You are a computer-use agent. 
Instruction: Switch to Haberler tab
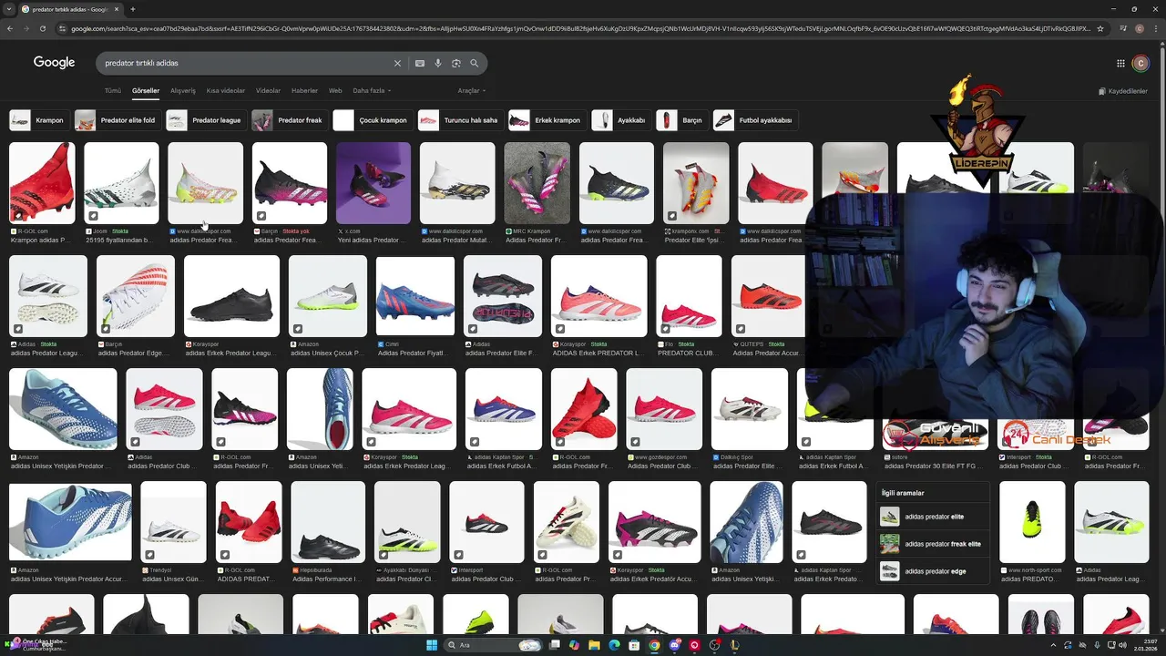click(x=304, y=91)
